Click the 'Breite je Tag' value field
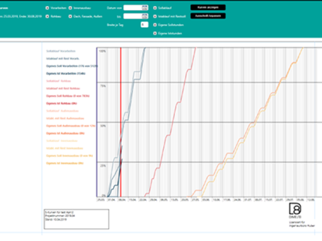The height and width of the screenshot is (241, 322). [144, 25]
